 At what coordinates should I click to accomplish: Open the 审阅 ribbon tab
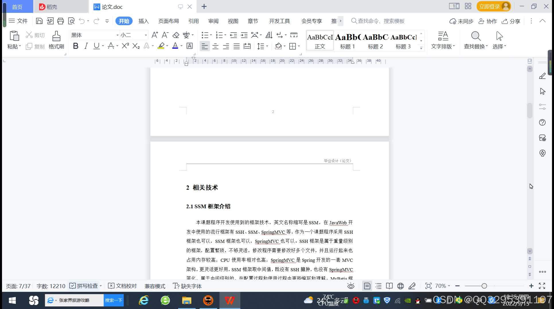pyautogui.click(x=213, y=21)
